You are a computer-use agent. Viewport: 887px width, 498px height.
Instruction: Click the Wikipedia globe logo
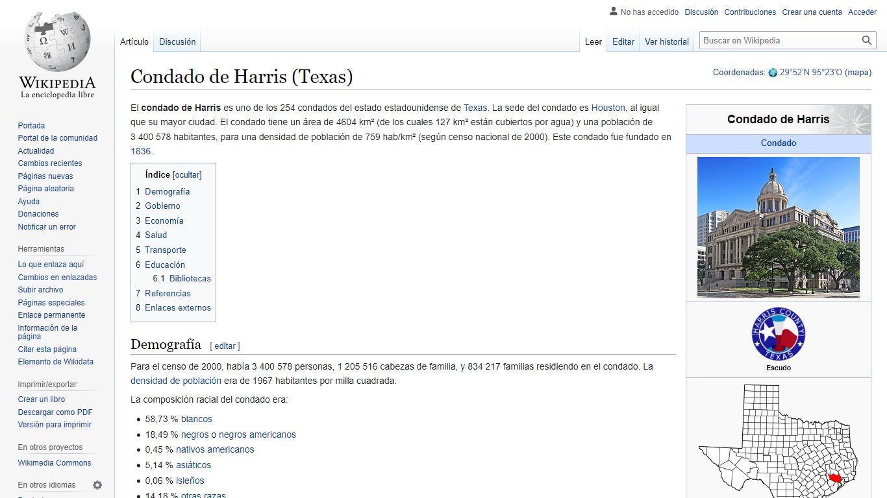pyautogui.click(x=57, y=55)
